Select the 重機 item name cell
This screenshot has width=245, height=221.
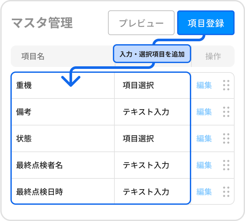24,85
